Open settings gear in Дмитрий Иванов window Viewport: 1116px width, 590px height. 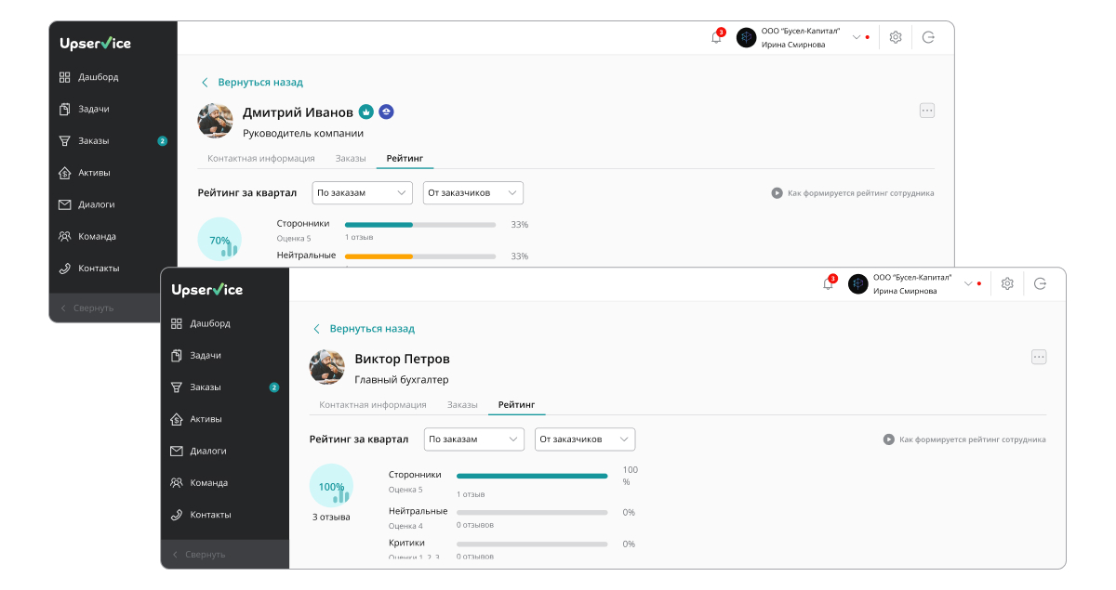click(896, 37)
